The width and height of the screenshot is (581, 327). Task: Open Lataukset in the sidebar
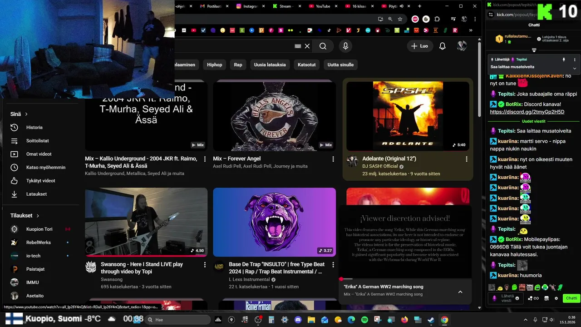click(x=40, y=194)
